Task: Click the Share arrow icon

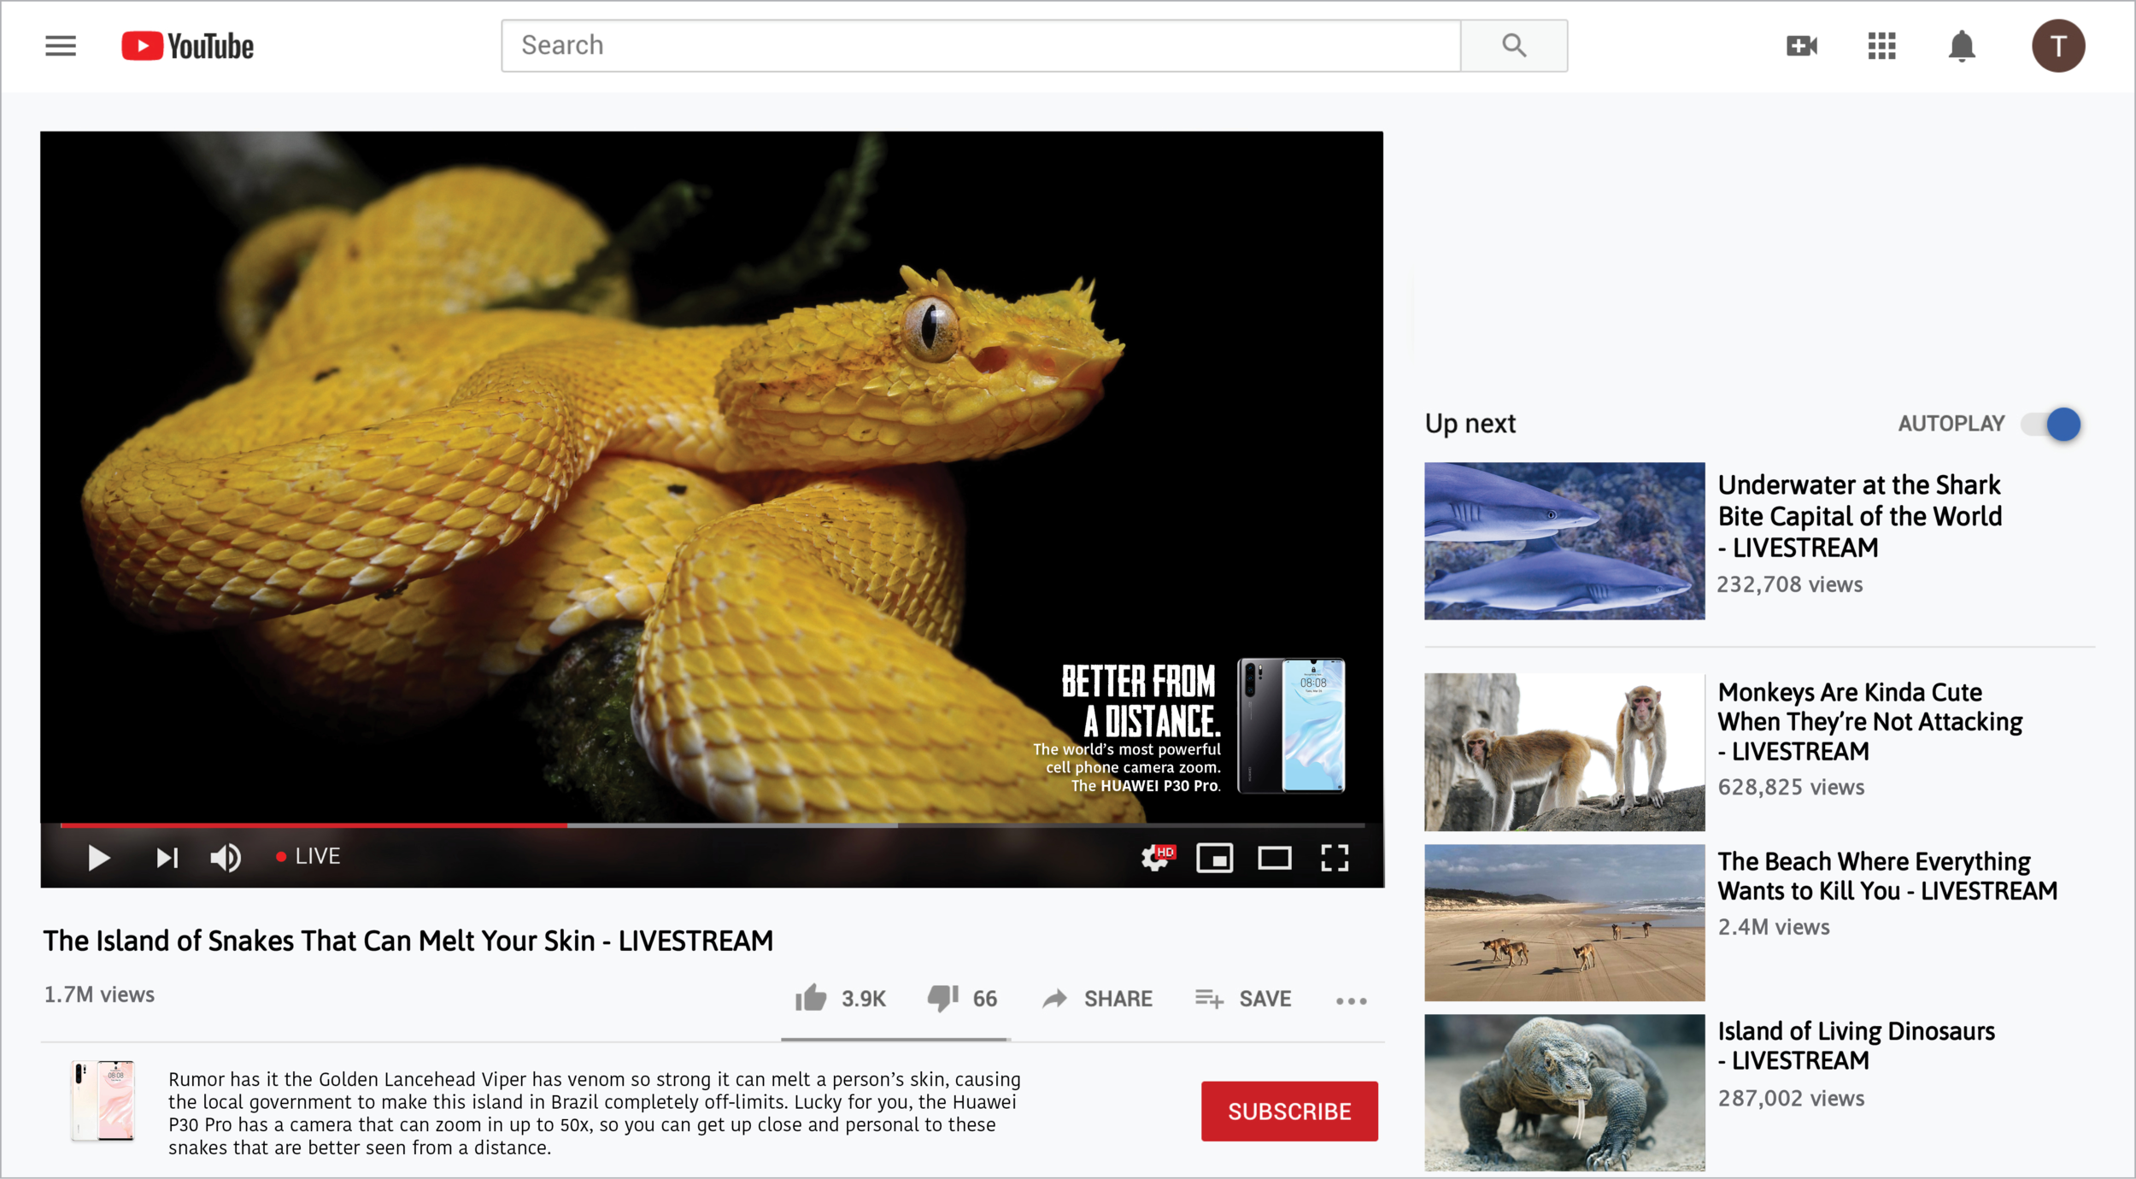Action: pyautogui.click(x=1055, y=998)
